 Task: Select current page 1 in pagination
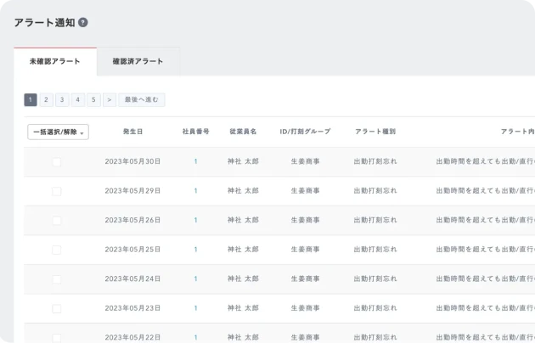(x=31, y=100)
